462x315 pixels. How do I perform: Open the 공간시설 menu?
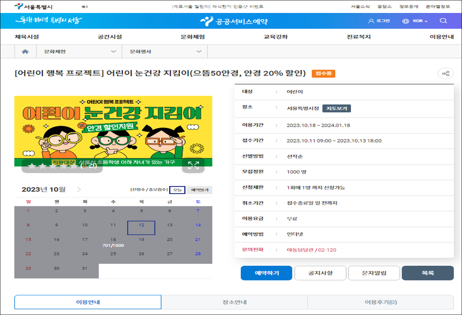pos(110,37)
